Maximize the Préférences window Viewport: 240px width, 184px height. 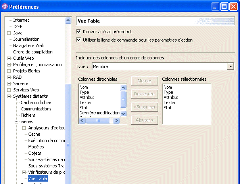[224, 7]
